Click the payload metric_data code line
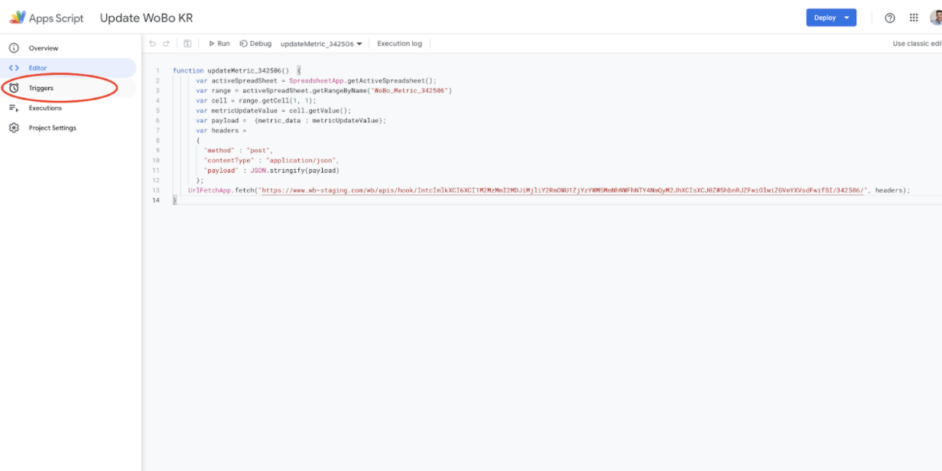 coord(291,120)
